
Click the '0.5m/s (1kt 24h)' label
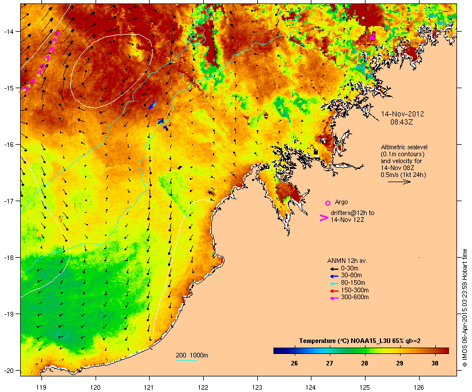click(x=404, y=175)
